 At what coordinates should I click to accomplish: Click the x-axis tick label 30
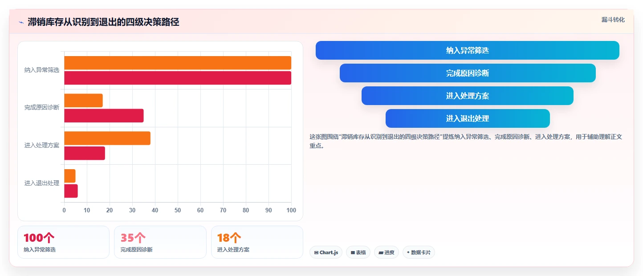132,210
